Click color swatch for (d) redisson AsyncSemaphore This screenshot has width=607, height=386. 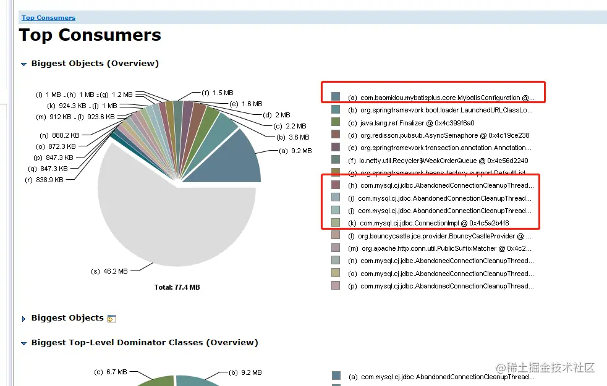pyautogui.click(x=336, y=134)
